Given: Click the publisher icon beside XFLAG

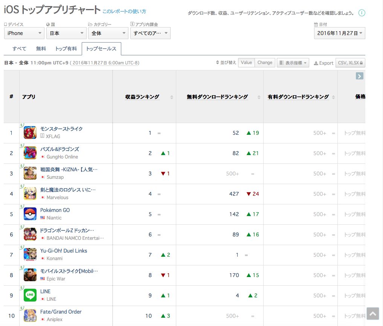Looking at the screenshot, I should coord(42,136).
